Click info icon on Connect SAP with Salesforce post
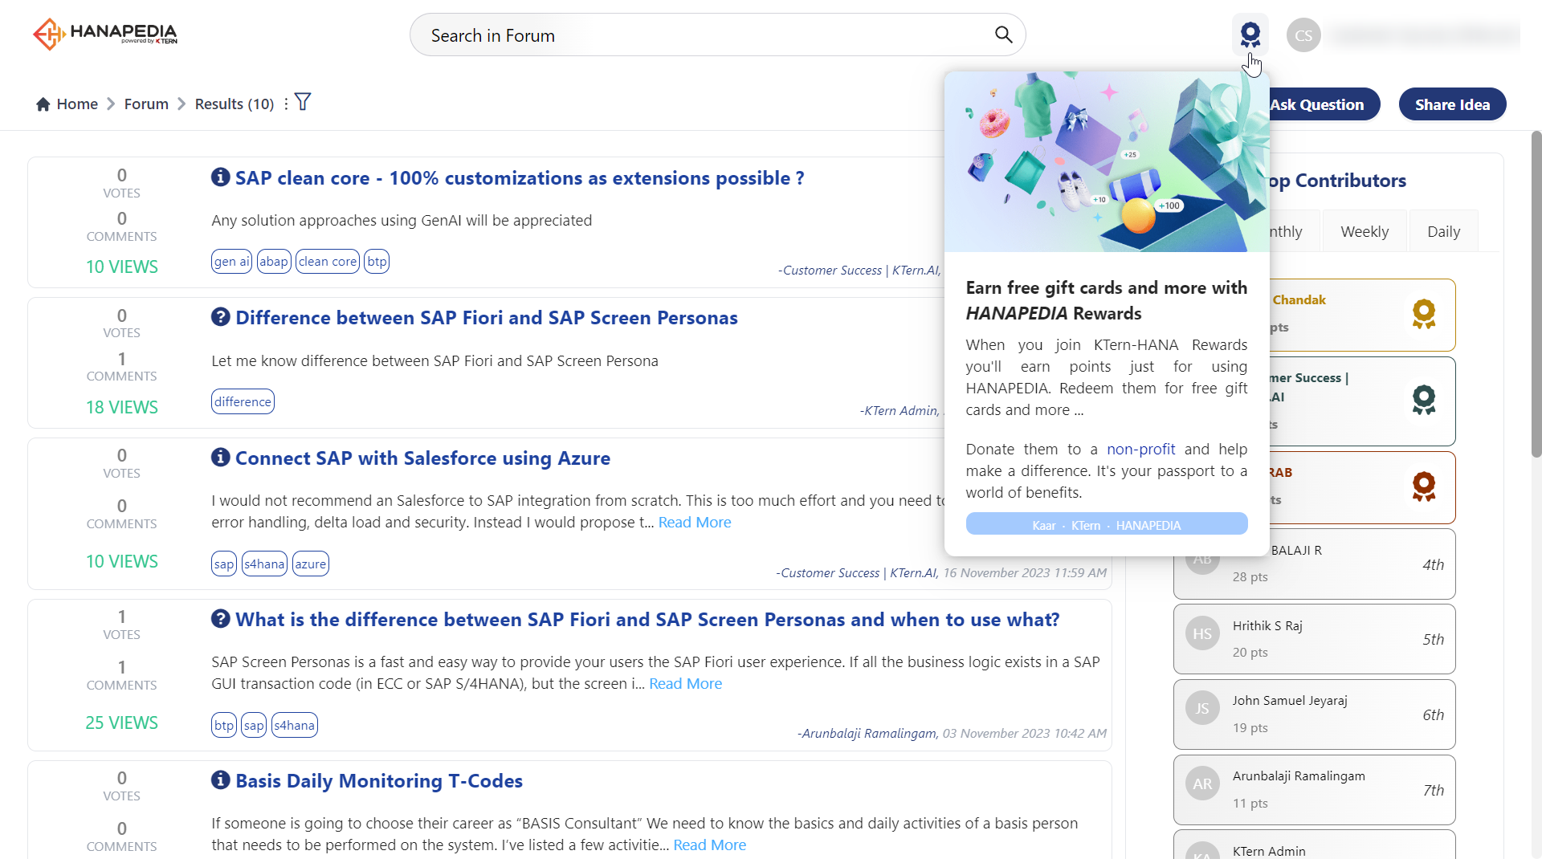The width and height of the screenshot is (1542, 867). point(220,457)
